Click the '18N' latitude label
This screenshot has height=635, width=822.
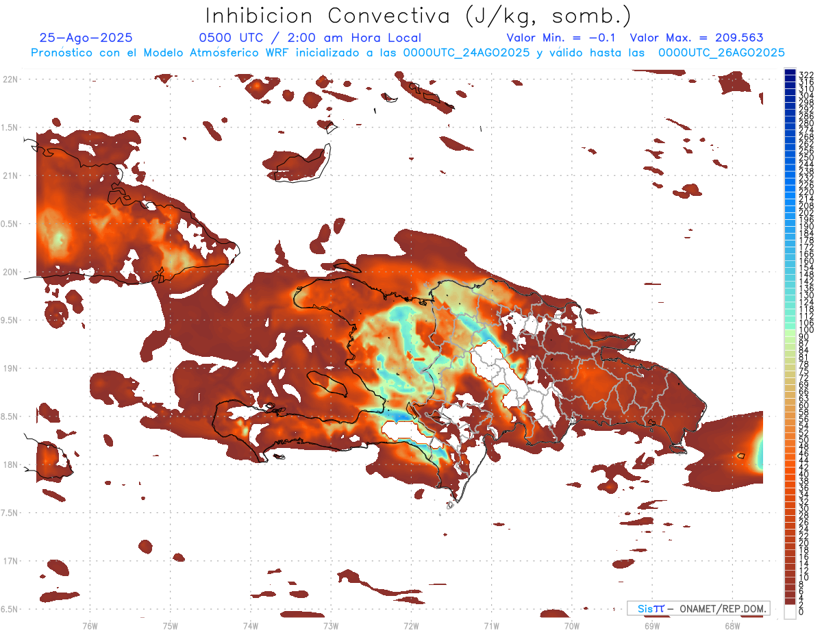[10, 464]
